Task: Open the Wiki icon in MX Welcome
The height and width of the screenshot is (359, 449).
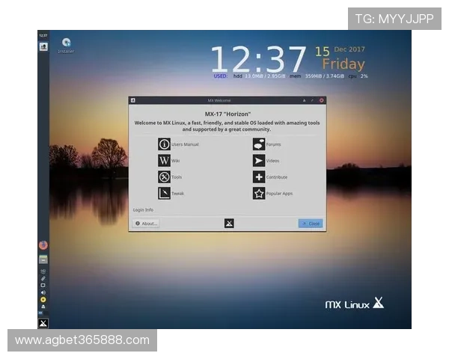Action: tap(165, 161)
